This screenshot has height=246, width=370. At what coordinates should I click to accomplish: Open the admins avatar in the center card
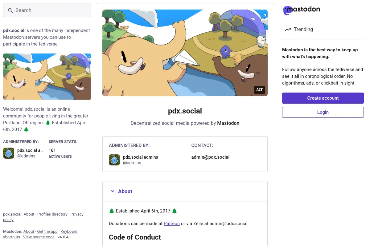click(x=114, y=160)
